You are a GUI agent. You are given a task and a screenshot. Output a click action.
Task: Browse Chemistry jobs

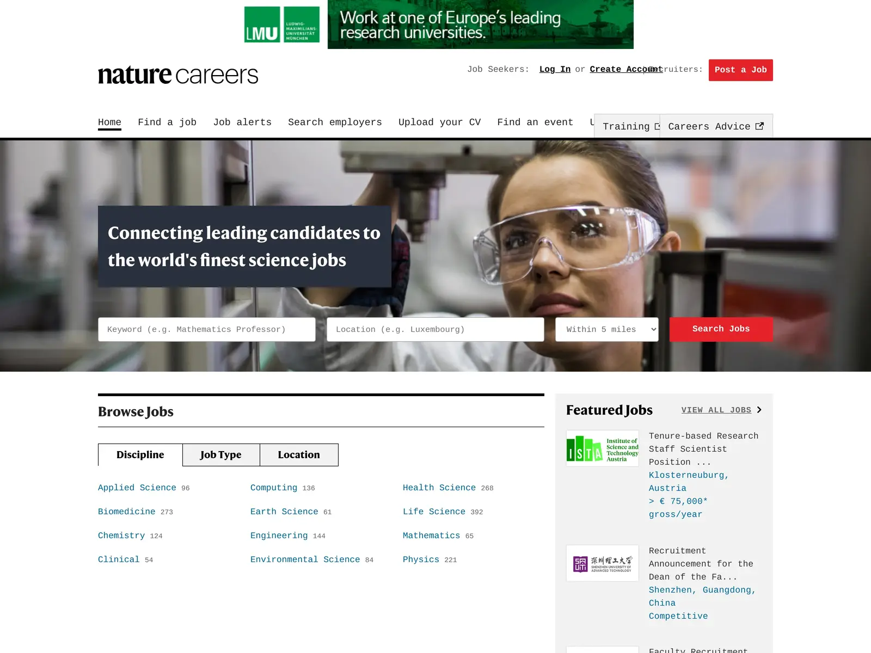point(121,536)
